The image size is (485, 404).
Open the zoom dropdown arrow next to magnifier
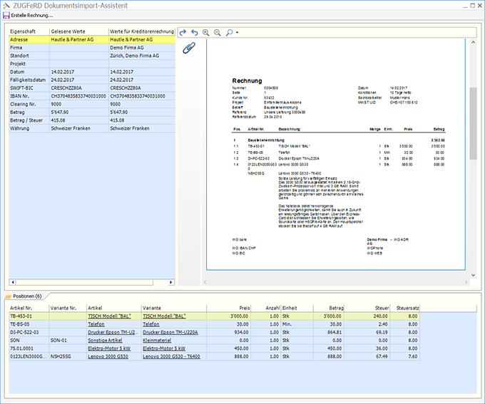237,33
